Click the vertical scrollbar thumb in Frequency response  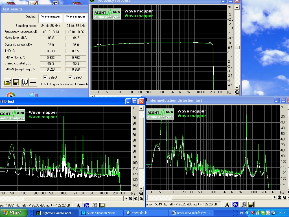237,47
